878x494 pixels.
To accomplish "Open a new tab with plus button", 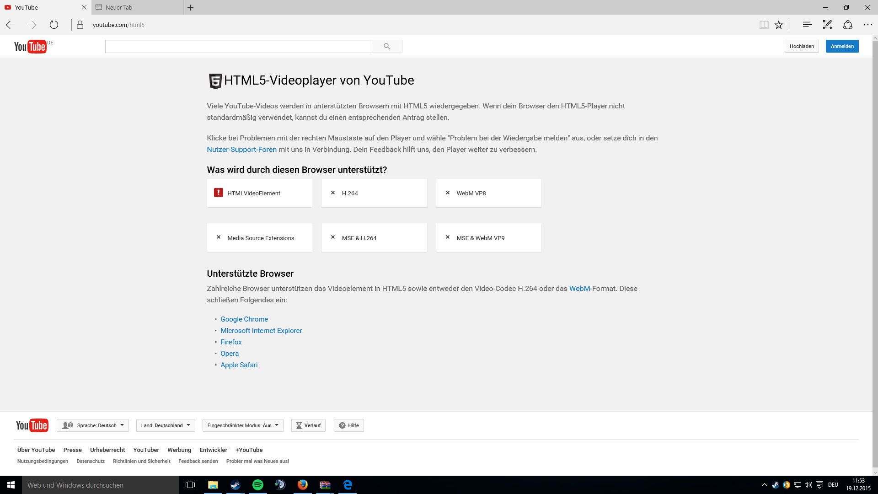I will (191, 7).
